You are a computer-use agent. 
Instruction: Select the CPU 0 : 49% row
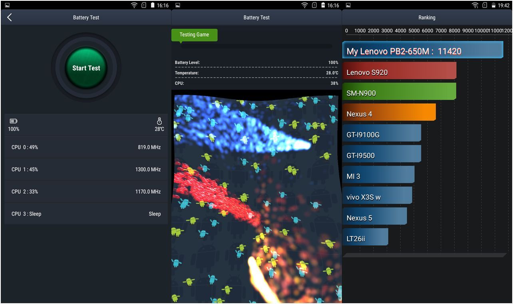pos(86,147)
